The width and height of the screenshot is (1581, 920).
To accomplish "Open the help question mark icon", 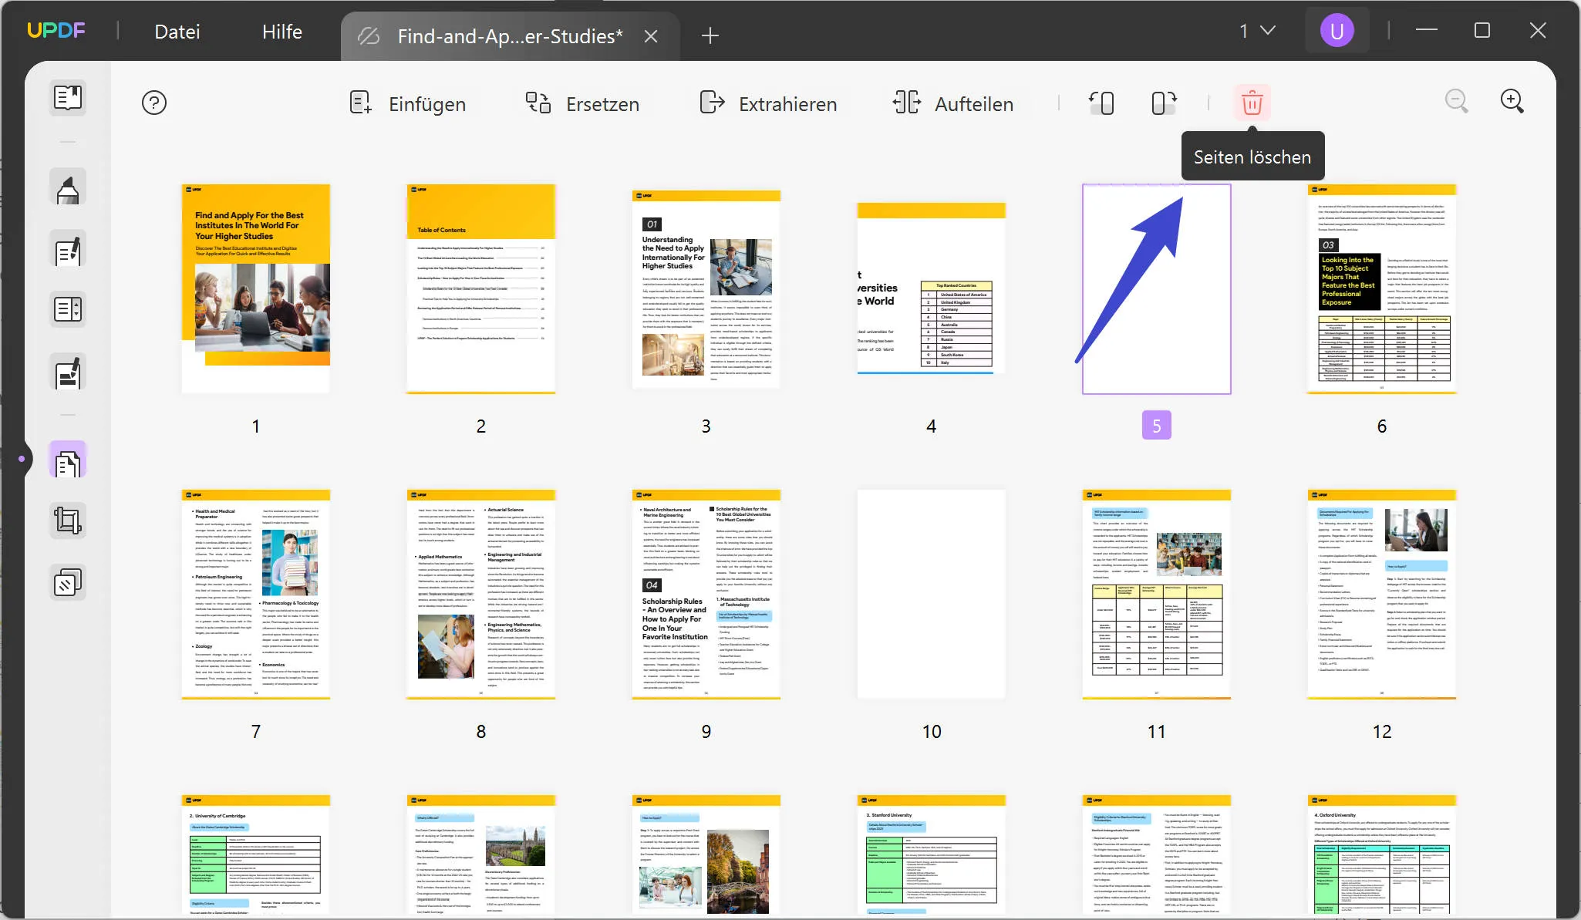I will pos(154,102).
